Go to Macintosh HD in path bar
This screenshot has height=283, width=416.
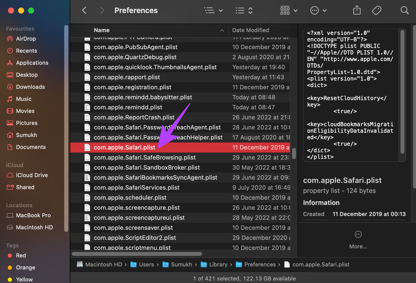99,264
